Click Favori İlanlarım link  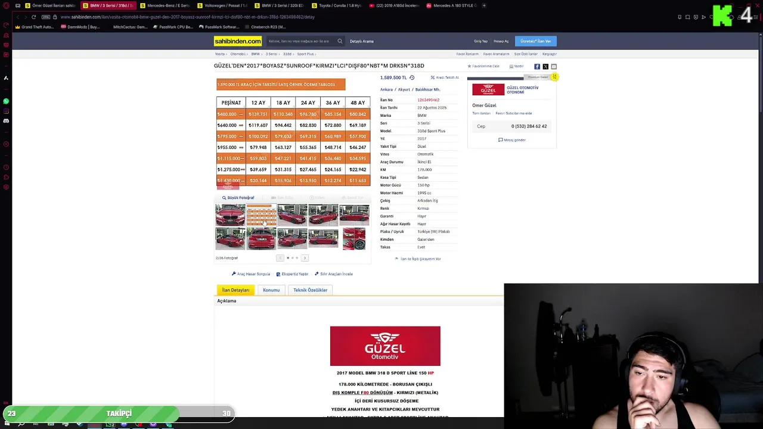pyautogui.click(x=467, y=54)
